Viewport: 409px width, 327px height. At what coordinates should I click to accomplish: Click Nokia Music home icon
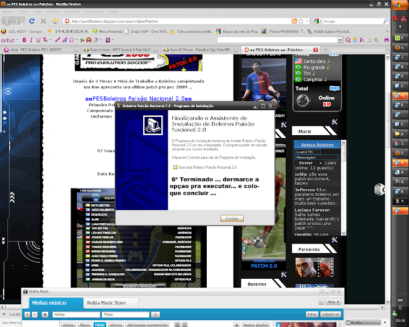(45, 315)
